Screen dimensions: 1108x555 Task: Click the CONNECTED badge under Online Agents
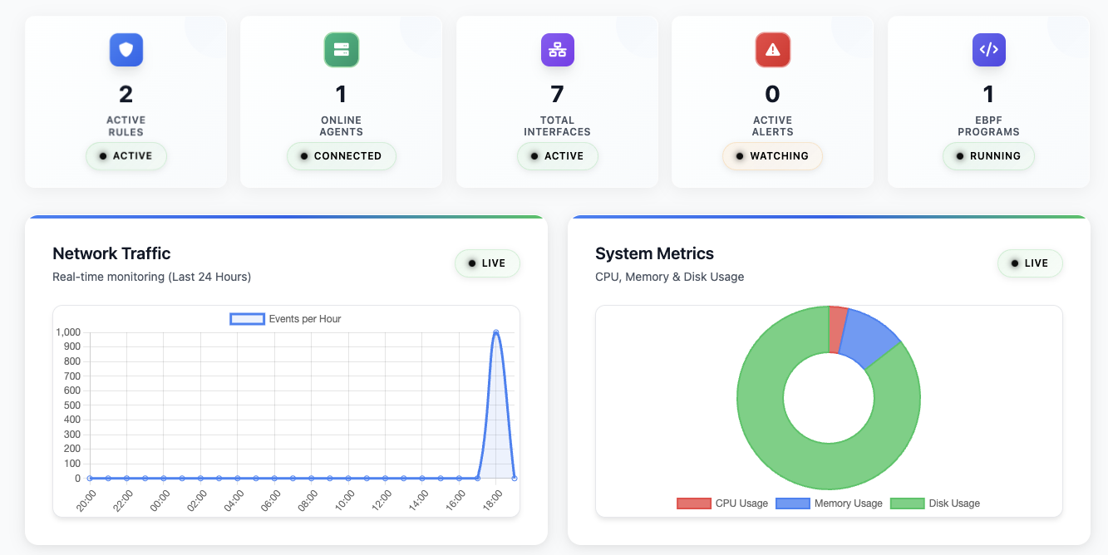point(341,156)
